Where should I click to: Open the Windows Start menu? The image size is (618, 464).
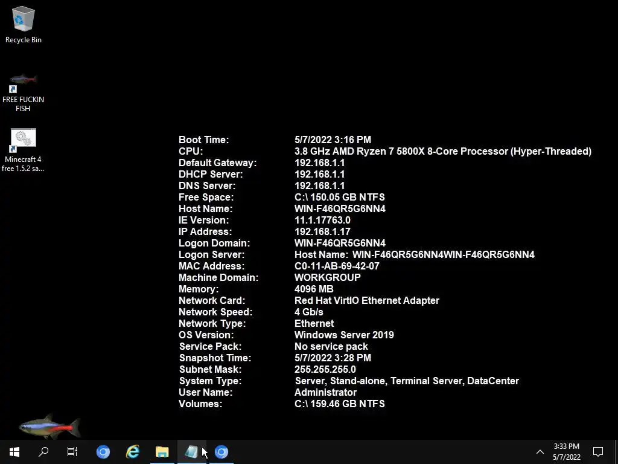pos(14,452)
